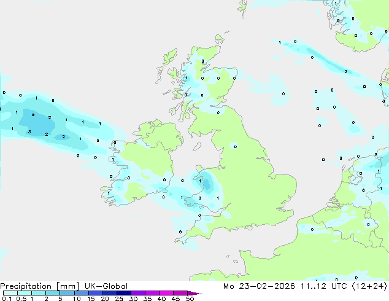Viewport: 389px width, 301px height.
Task: Click the 'UK-Global' model label
Action: coord(106,286)
